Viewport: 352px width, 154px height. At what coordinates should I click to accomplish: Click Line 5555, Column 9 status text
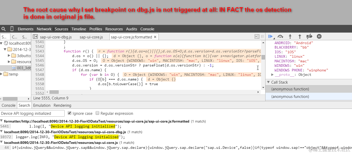coord(51,98)
